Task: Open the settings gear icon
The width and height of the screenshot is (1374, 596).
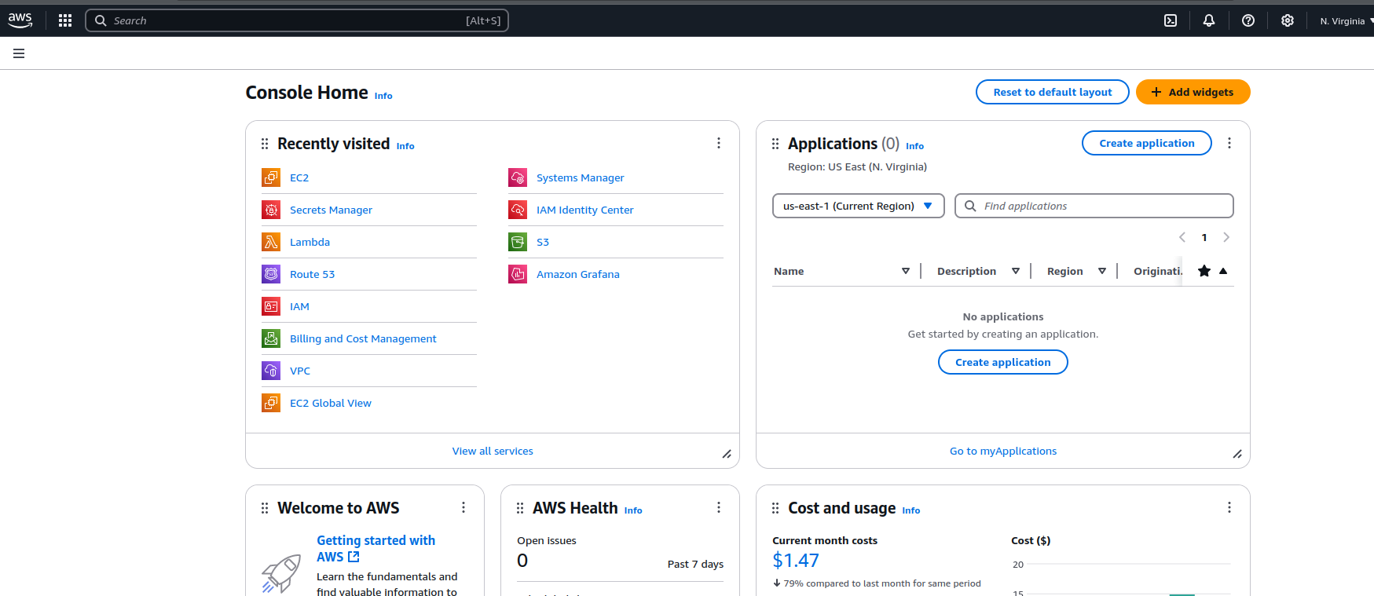Action: click(x=1288, y=21)
